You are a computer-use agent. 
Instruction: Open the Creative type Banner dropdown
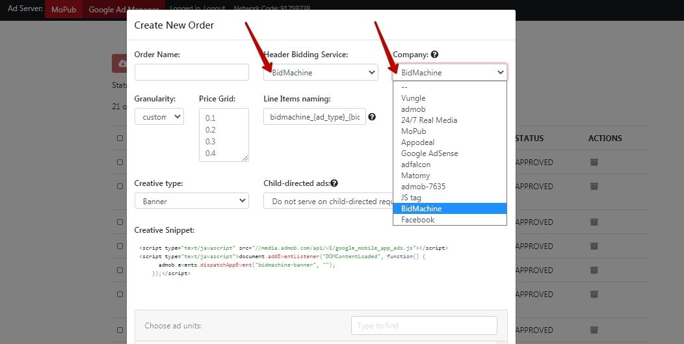click(x=192, y=201)
